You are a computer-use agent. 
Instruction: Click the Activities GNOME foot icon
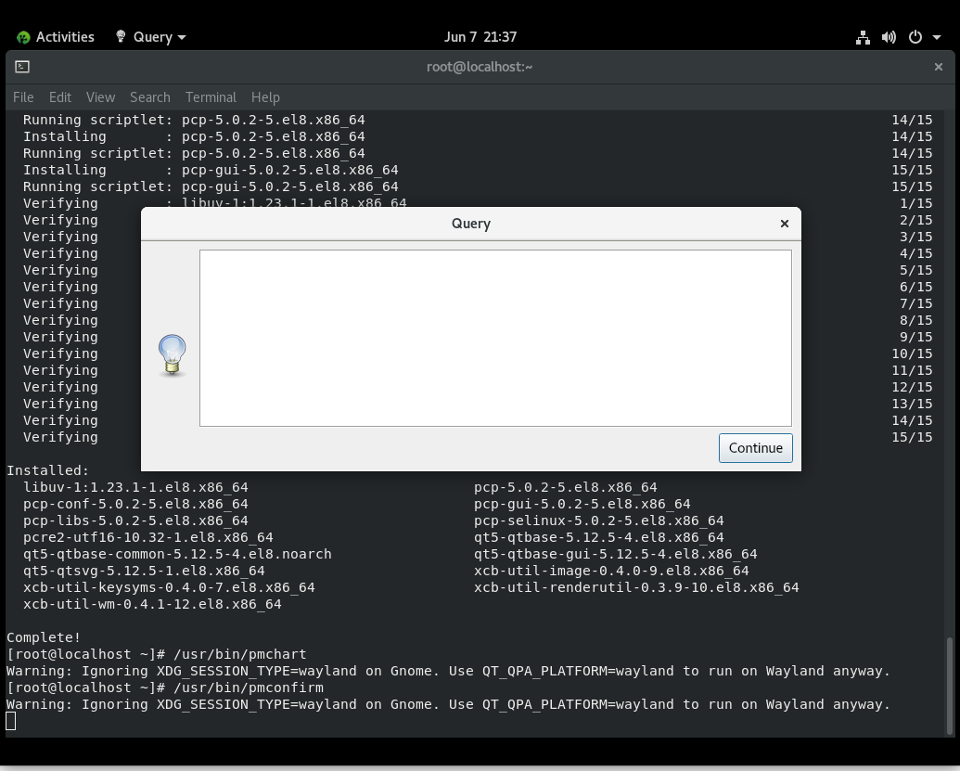(x=23, y=37)
